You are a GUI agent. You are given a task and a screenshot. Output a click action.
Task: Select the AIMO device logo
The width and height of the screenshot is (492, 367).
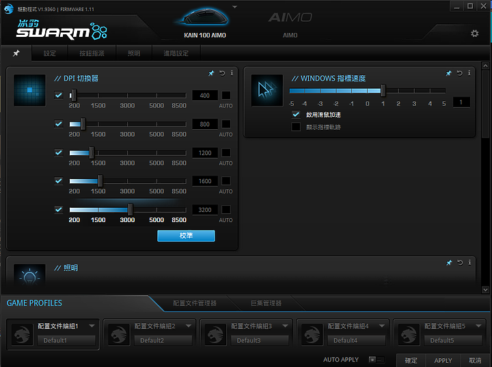pyautogui.click(x=290, y=18)
